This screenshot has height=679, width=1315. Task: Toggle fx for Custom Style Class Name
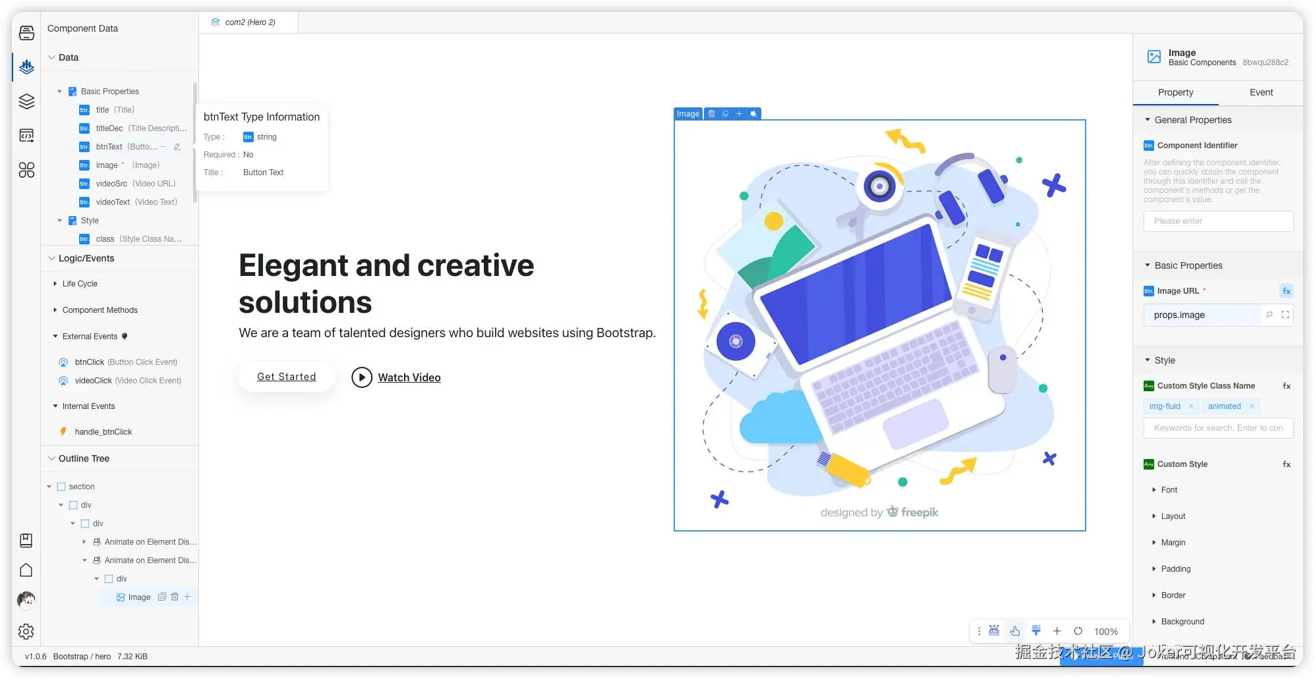[x=1287, y=386]
